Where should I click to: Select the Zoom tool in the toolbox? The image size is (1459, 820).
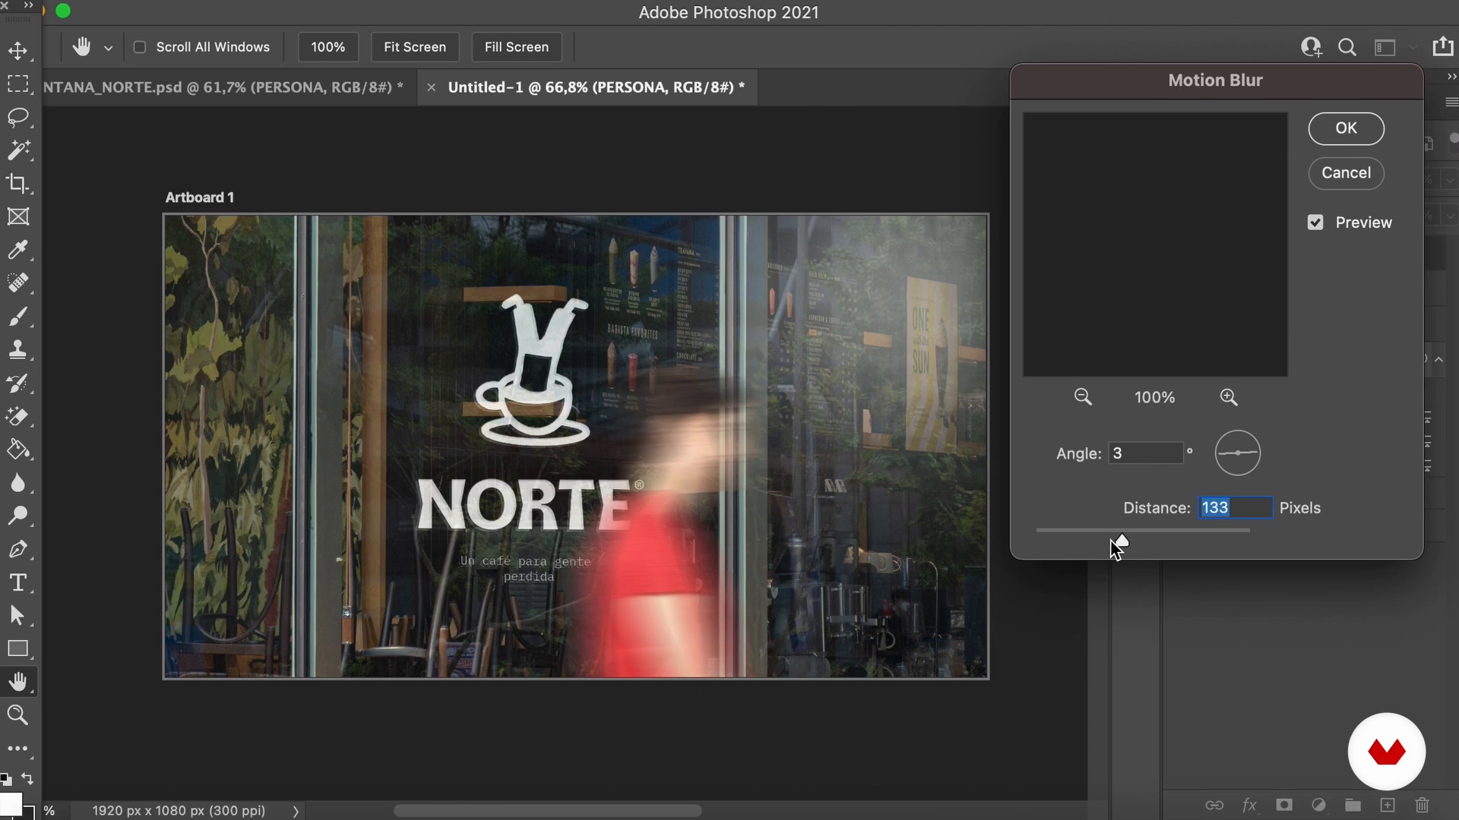(x=18, y=715)
